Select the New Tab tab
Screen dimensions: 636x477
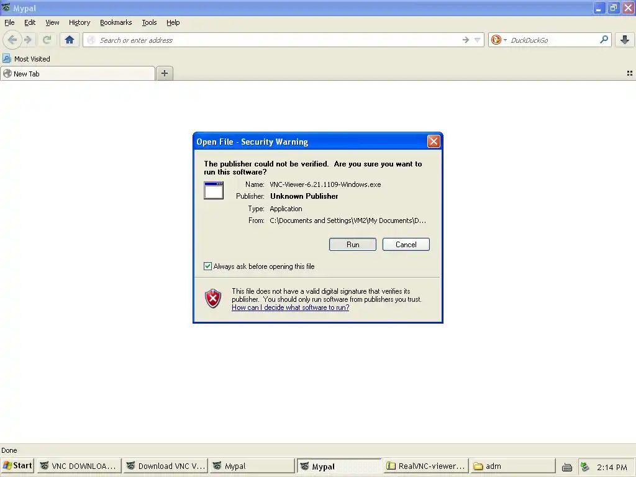coord(78,73)
